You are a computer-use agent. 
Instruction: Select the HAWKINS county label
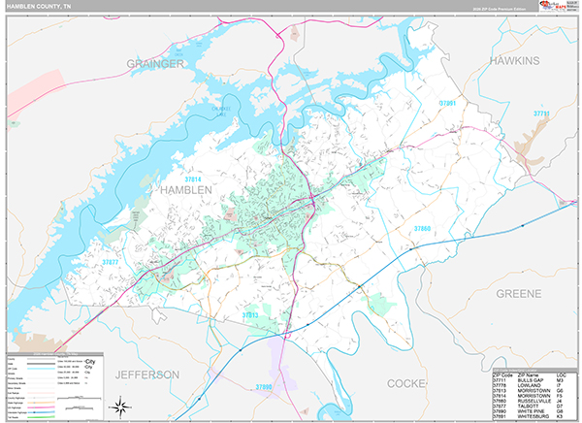514,61
